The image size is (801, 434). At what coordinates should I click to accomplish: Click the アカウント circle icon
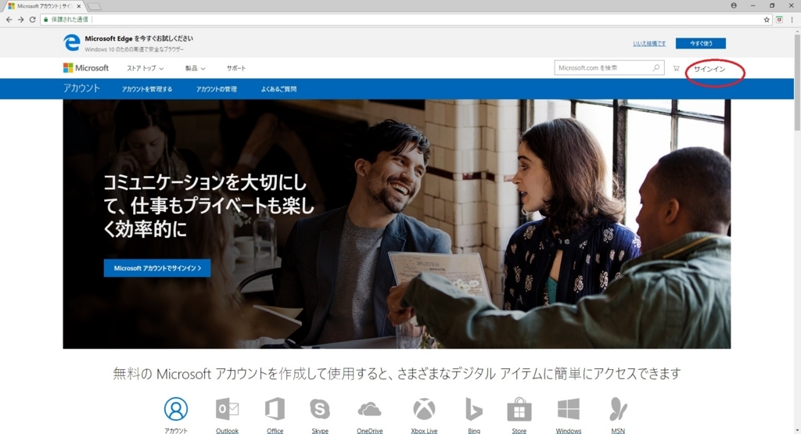tap(176, 409)
